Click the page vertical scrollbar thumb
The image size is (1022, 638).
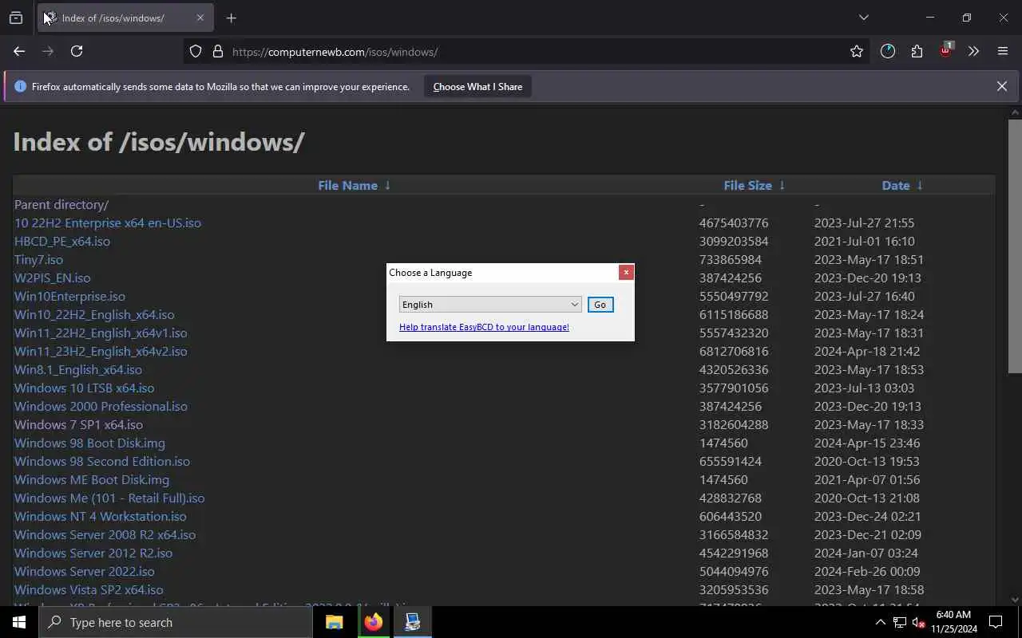(x=1015, y=246)
